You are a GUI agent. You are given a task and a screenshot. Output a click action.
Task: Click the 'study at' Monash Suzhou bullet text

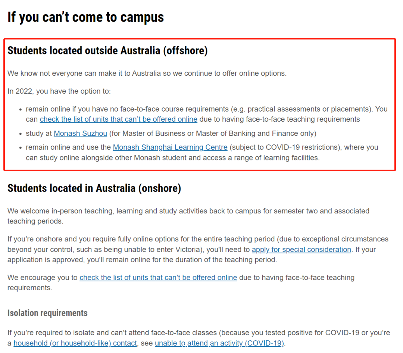tap(171, 134)
